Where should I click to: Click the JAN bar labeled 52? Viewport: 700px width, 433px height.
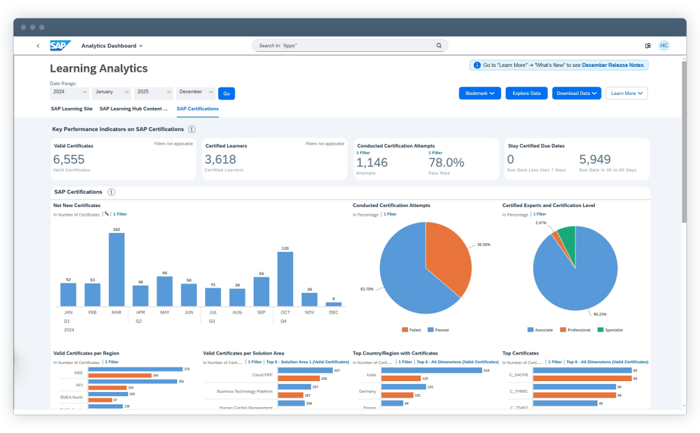tap(68, 295)
